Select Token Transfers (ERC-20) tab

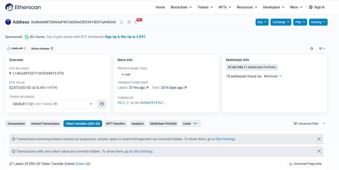(x=83, y=124)
